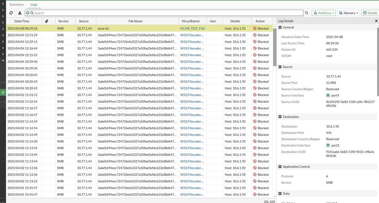
Task: Open W32/Filecoder link in 12:51:59 row
Action: [x=192, y=35]
